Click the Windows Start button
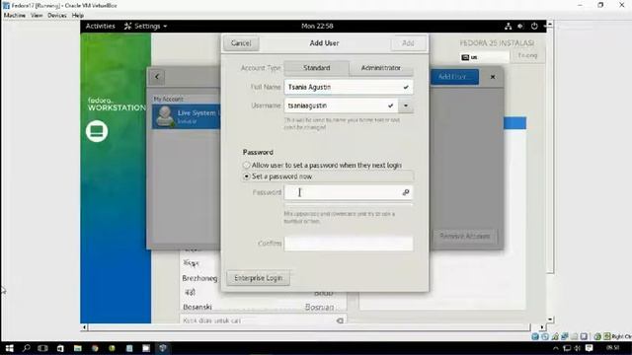The width and height of the screenshot is (632, 355). tap(9, 348)
